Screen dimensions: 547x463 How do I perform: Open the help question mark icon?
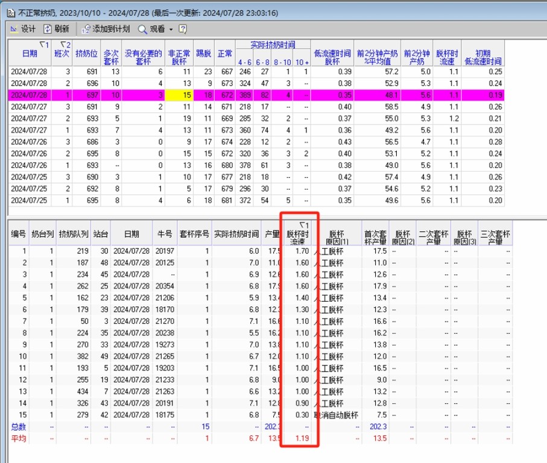pyautogui.click(x=183, y=29)
